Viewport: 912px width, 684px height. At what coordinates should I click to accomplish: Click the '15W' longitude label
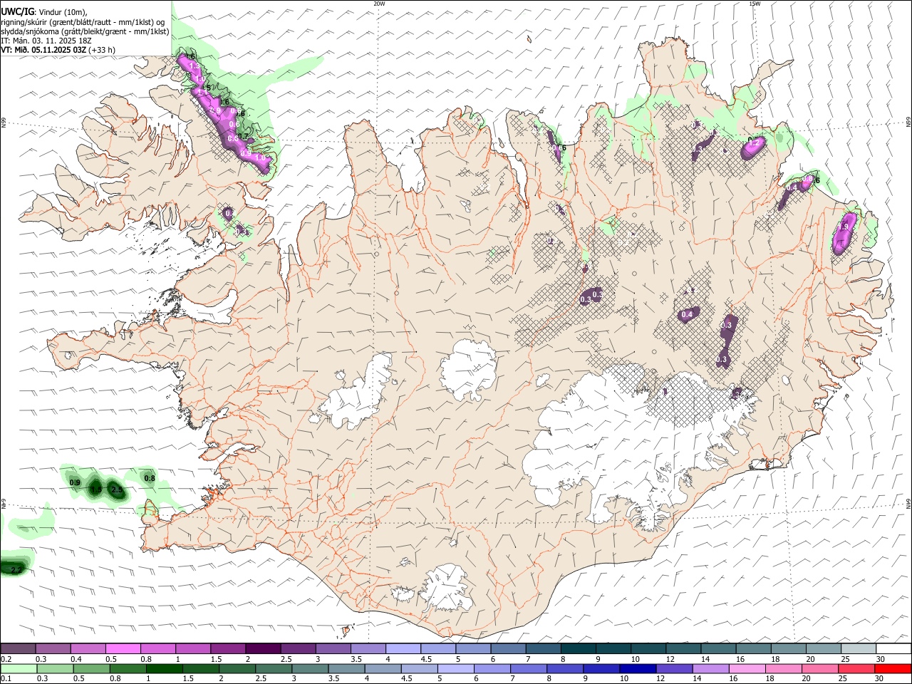[755, 4]
